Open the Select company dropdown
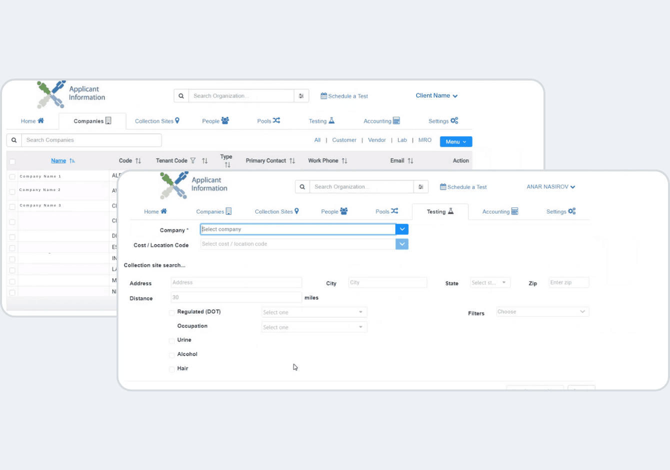 click(x=402, y=229)
